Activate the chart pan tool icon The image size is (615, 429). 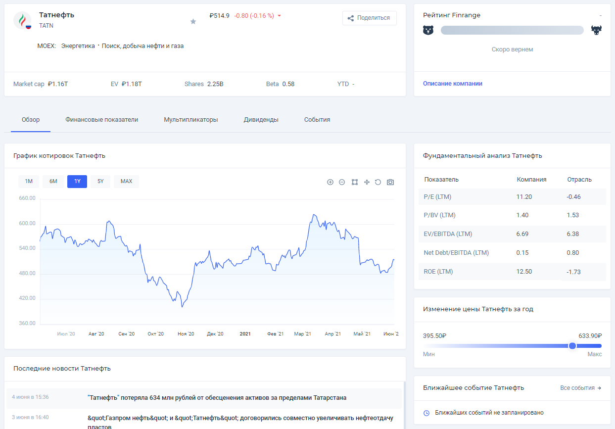point(367,182)
